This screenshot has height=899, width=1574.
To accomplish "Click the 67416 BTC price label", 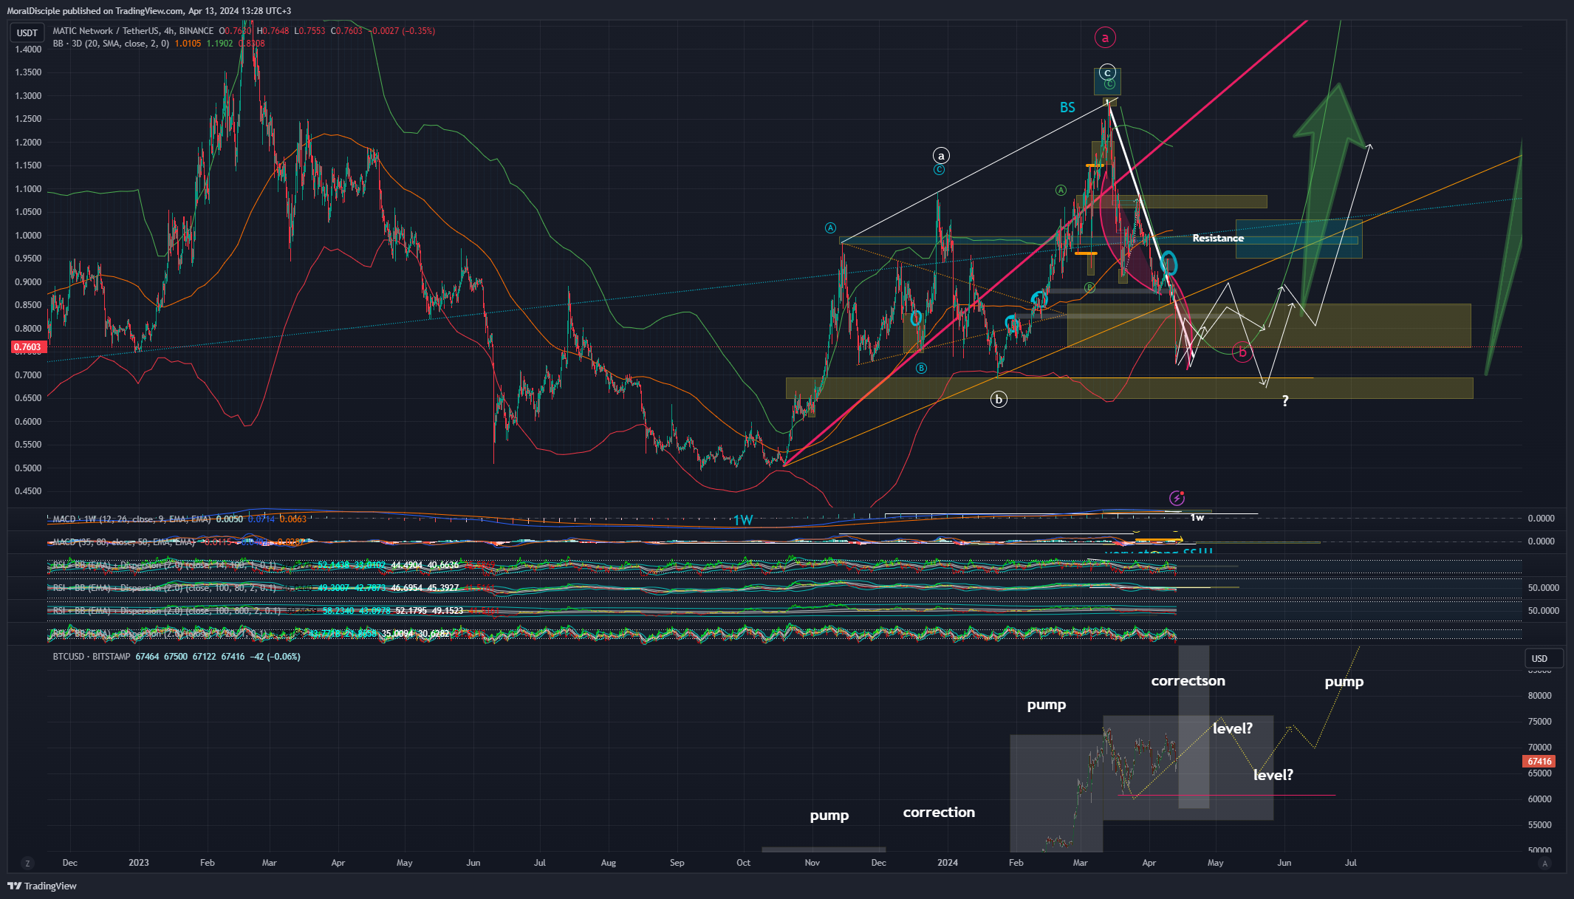I will [x=1539, y=762].
